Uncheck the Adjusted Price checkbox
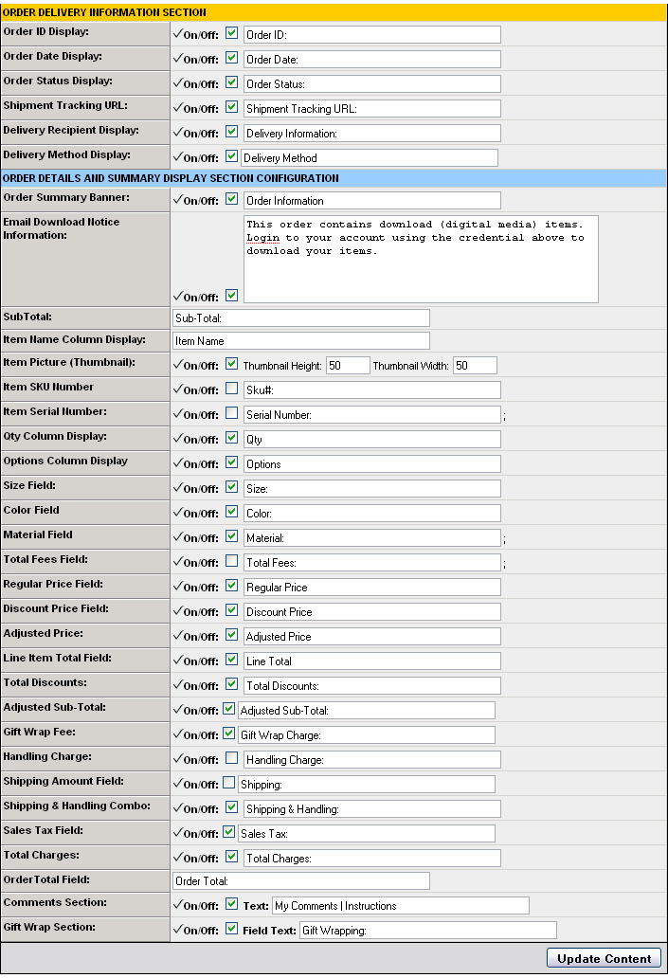 [231, 635]
